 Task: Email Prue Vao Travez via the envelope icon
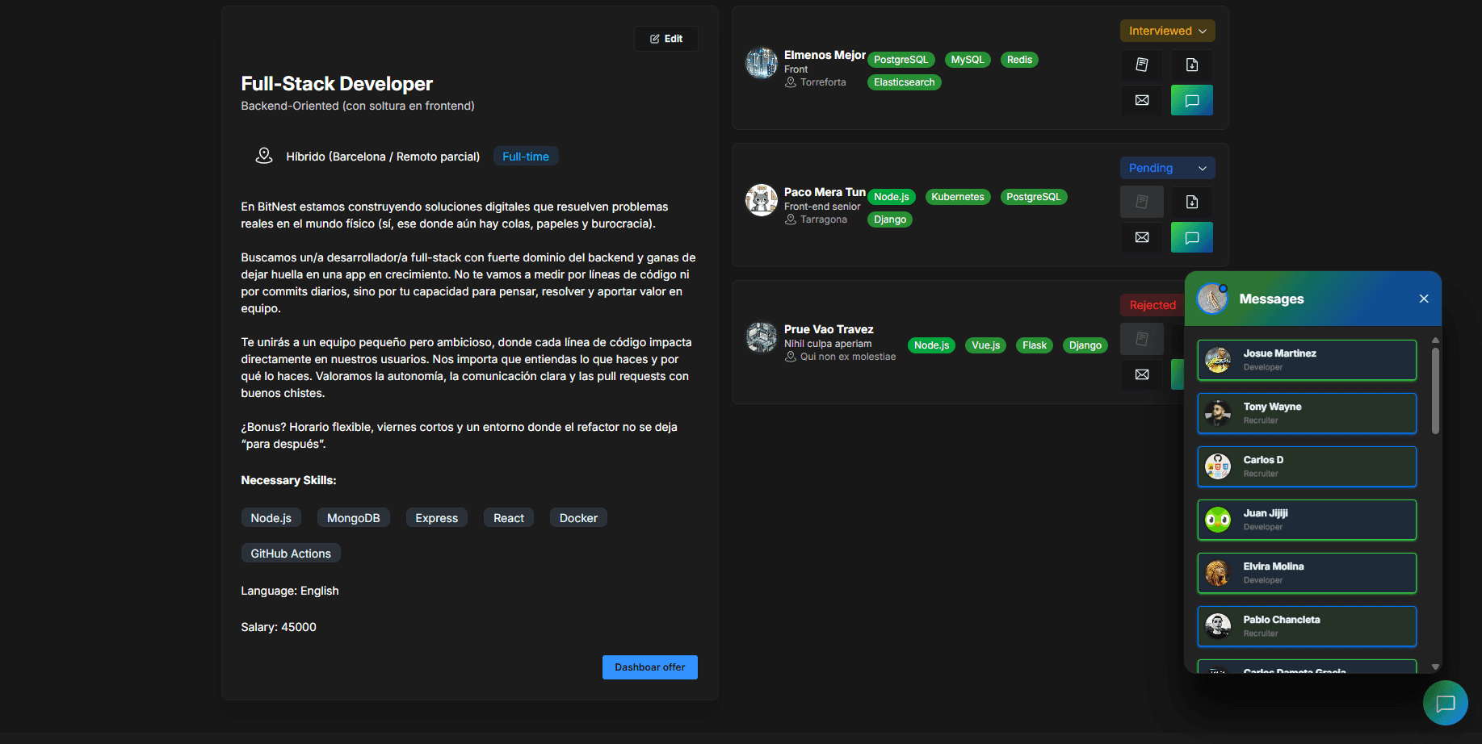coord(1141,374)
